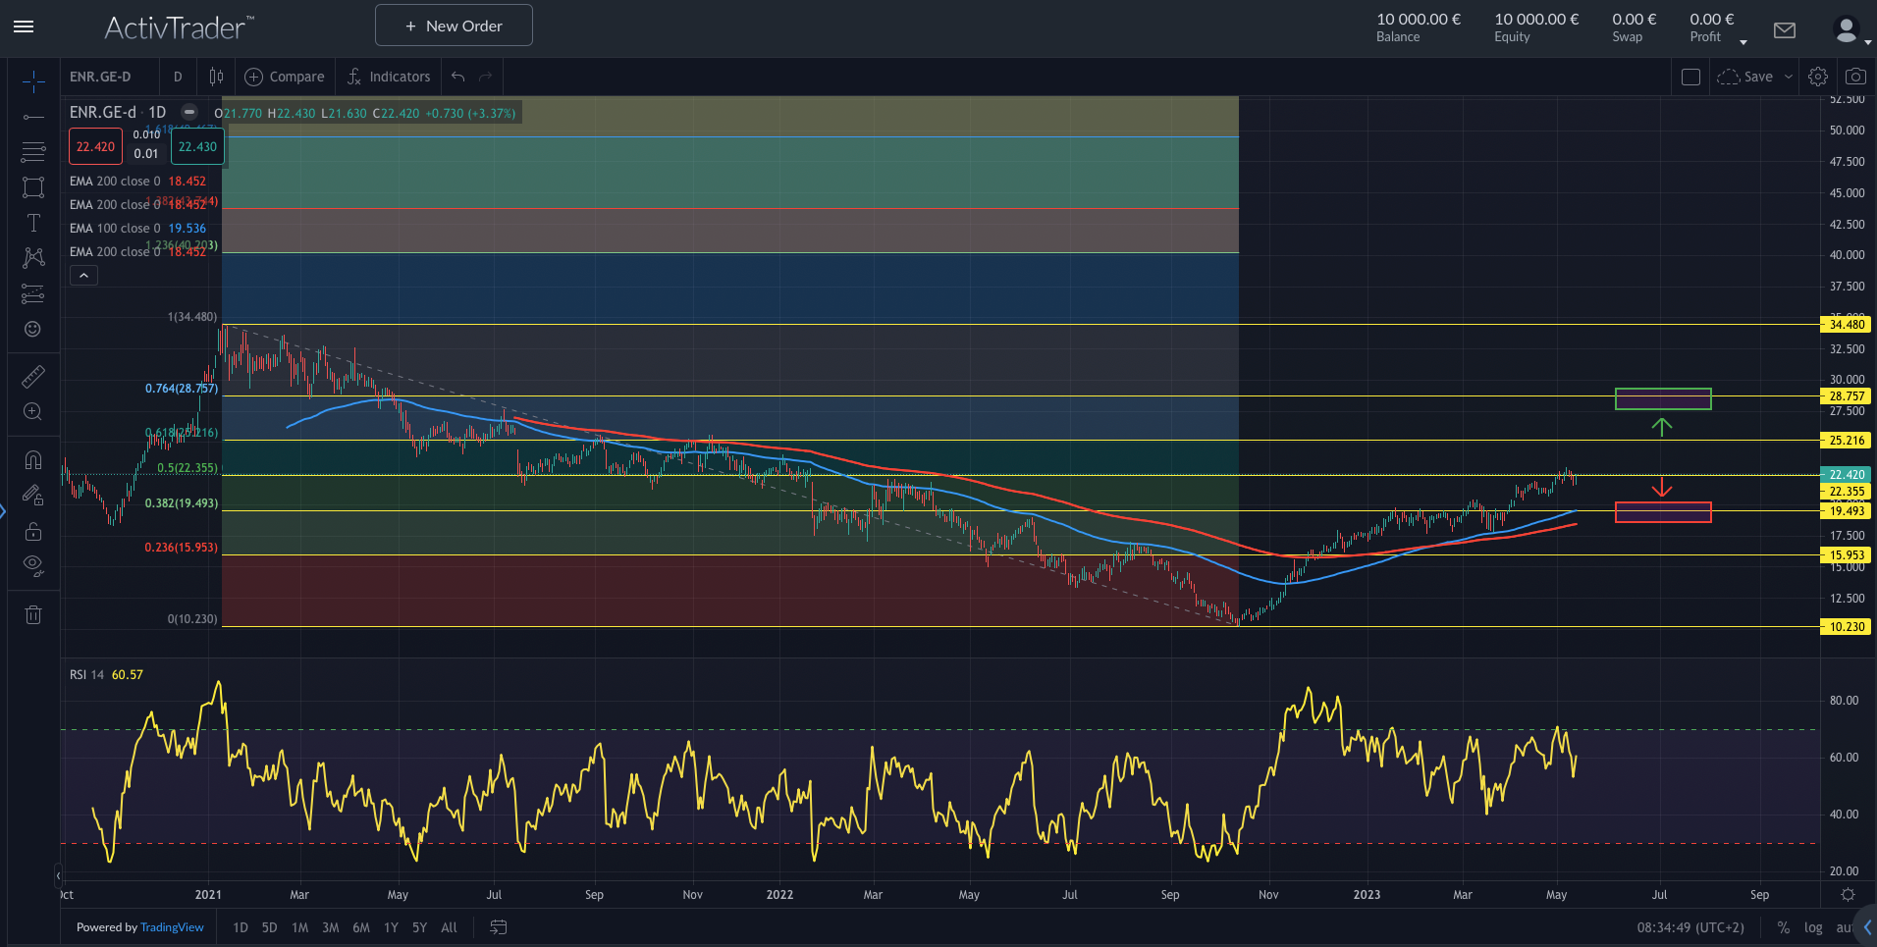Select the text annotation tool
The width and height of the screenshot is (1877, 947).
click(33, 223)
